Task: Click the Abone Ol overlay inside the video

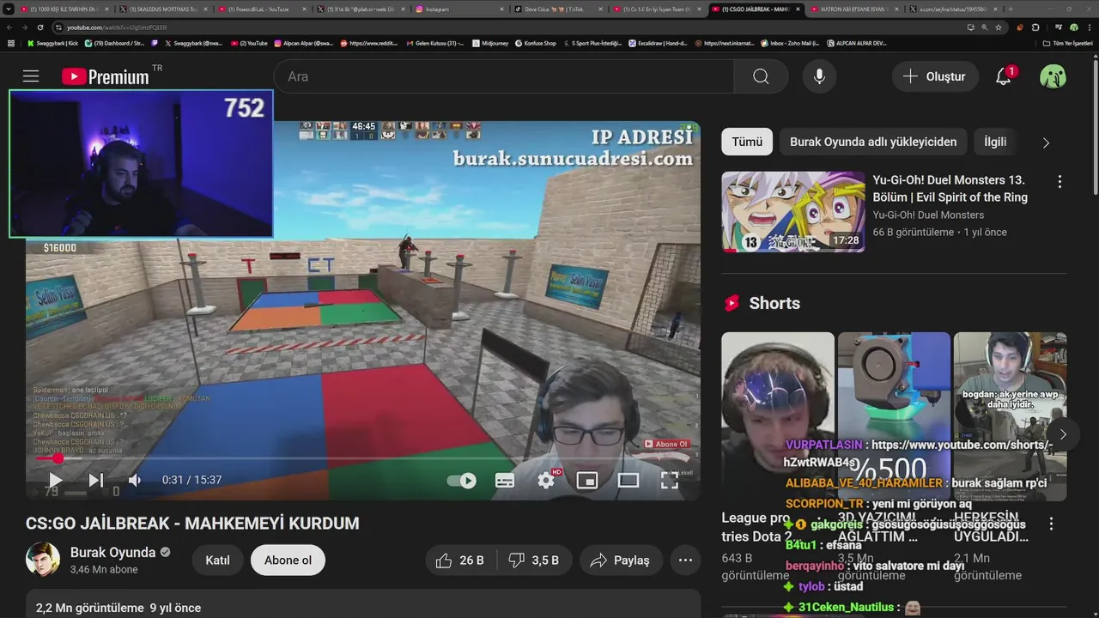Action: click(x=666, y=444)
